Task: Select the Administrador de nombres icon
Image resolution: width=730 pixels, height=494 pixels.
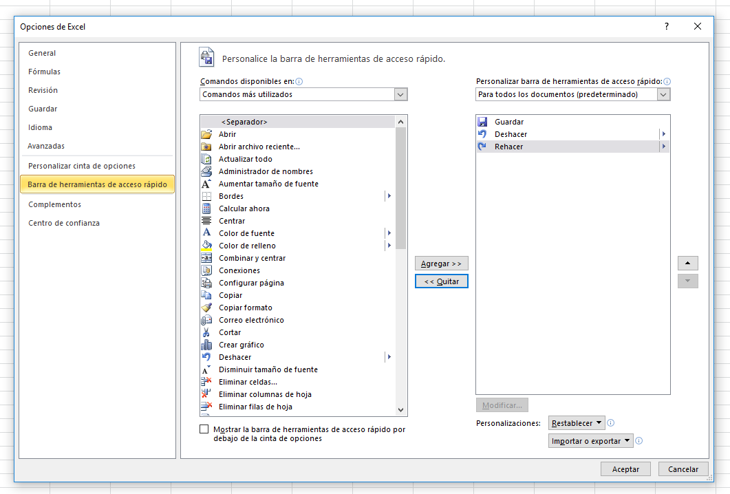Action: (x=206, y=171)
